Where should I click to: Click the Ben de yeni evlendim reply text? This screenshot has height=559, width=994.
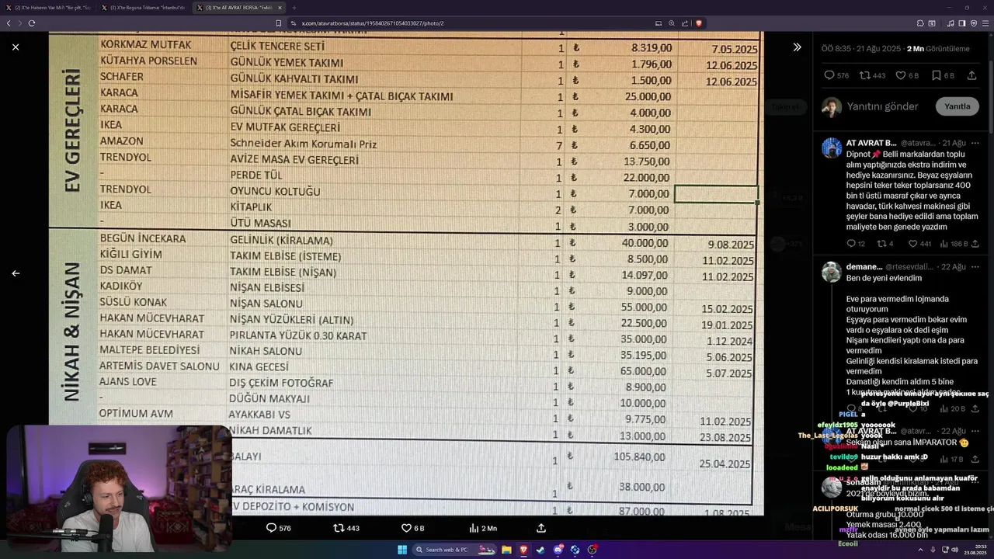click(884, 278)
